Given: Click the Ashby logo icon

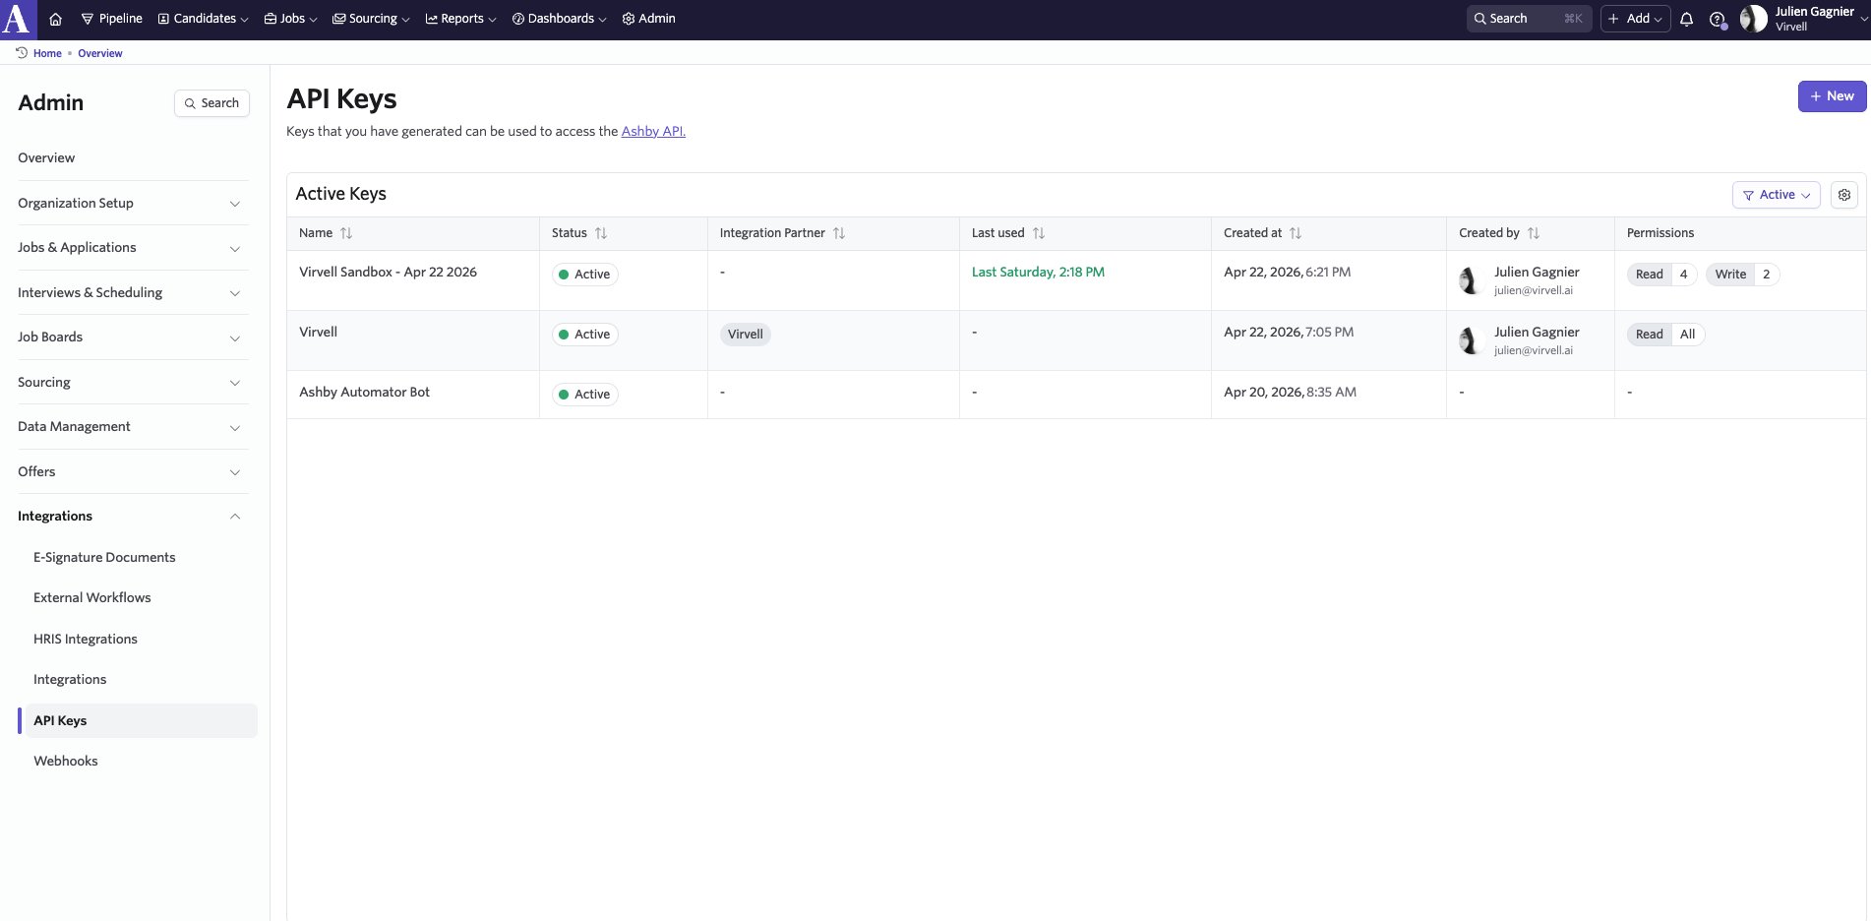Looking at the screenshot, I should 17,19.
